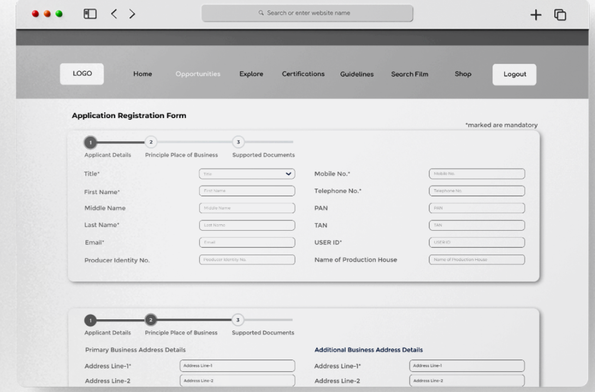Click the PAN input field
Viewport: 595px width, 392px height.
477,208
